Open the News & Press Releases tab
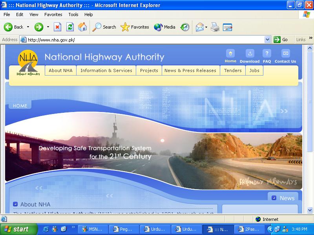 click(190, 70)
